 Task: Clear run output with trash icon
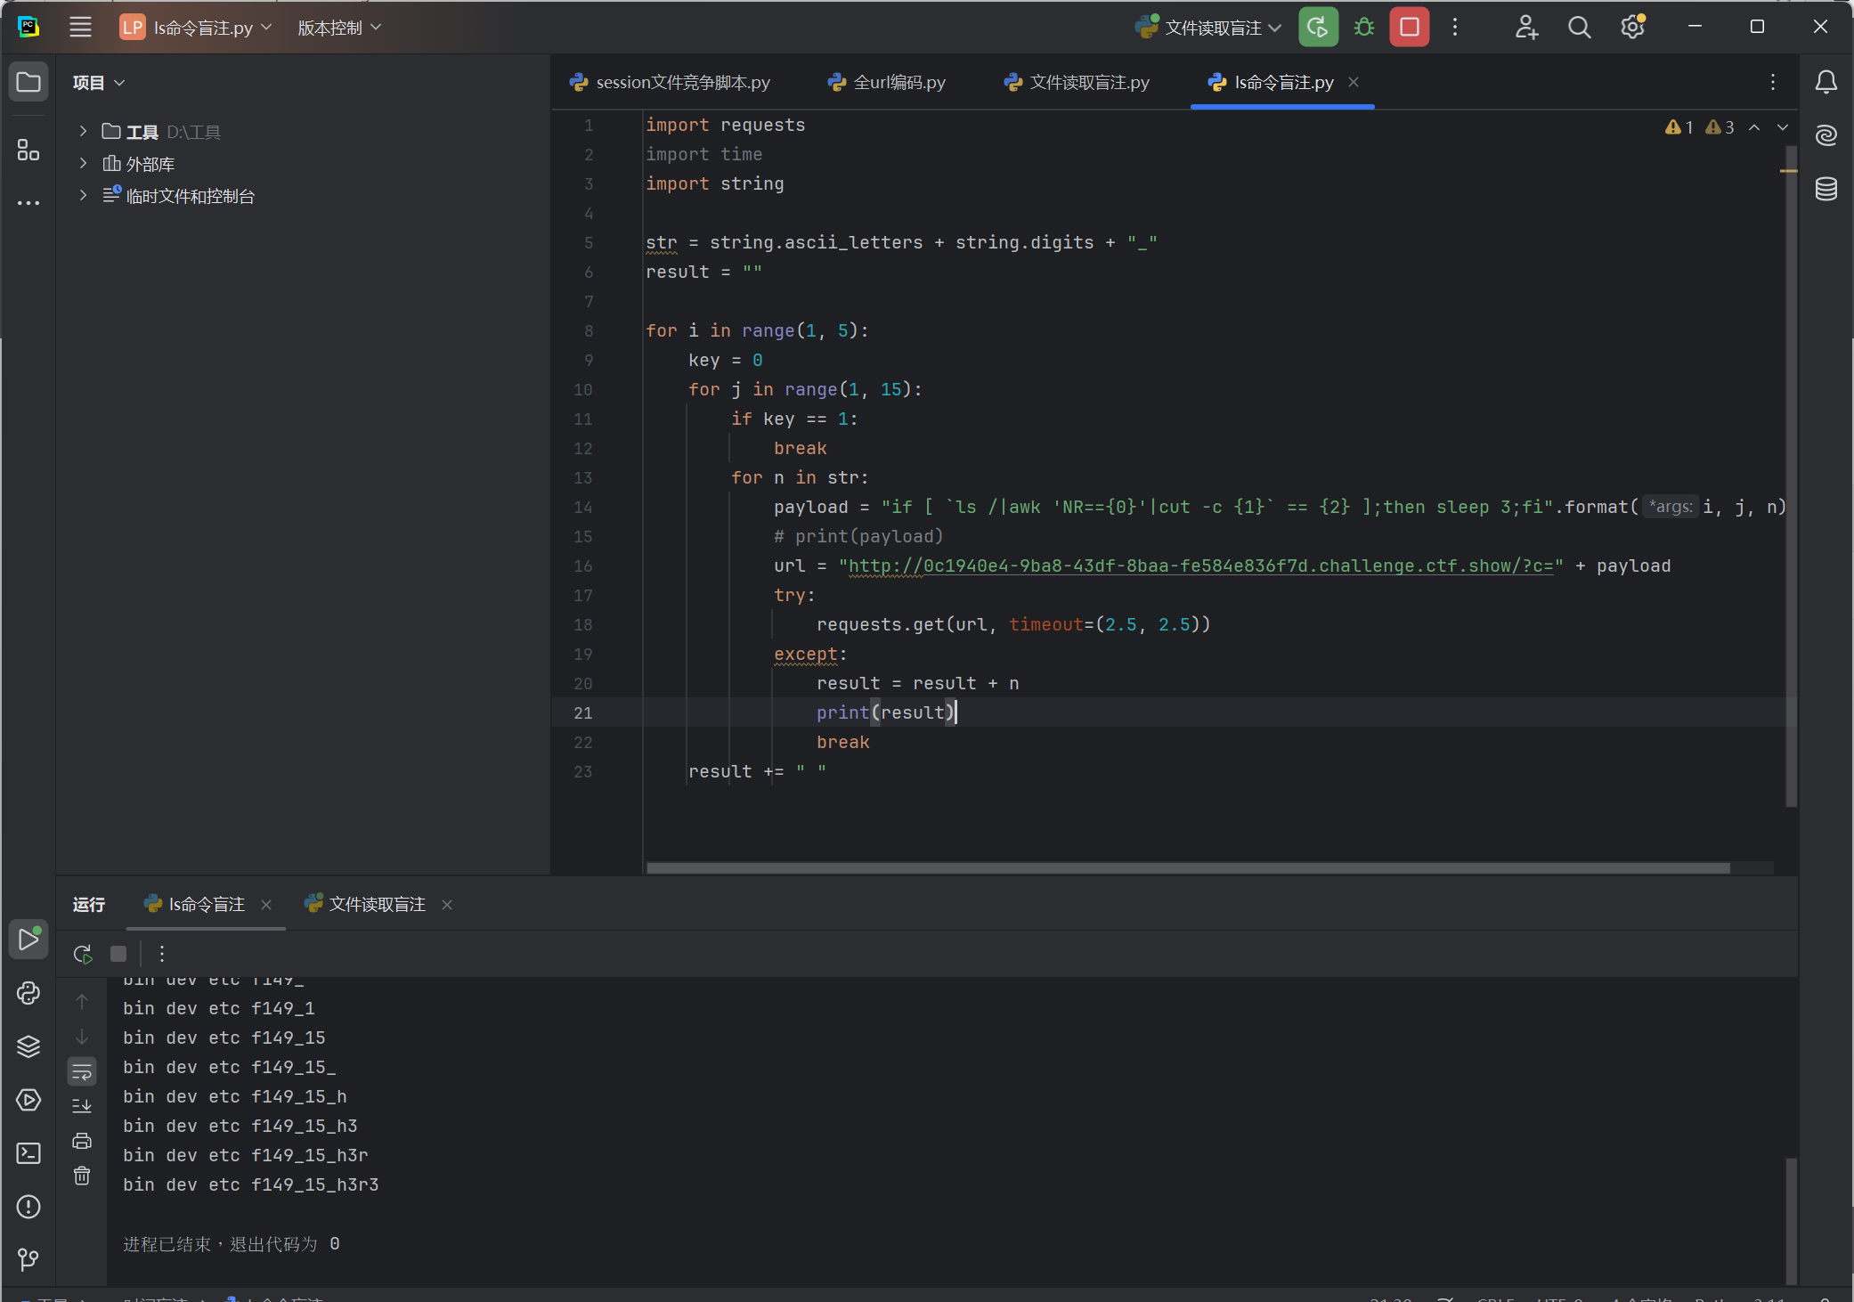(82, 1176)
